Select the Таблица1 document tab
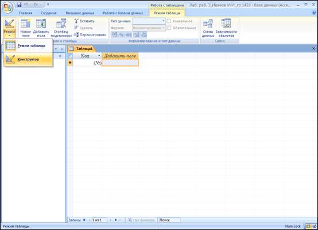Screen dimensions: 318x230 click(x=82, y=49)
